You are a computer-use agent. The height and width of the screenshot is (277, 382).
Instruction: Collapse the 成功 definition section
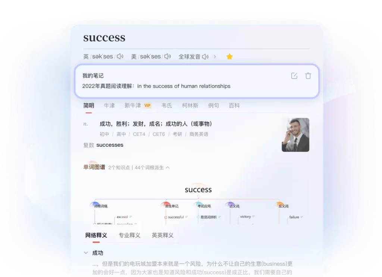tap(86, 252)
